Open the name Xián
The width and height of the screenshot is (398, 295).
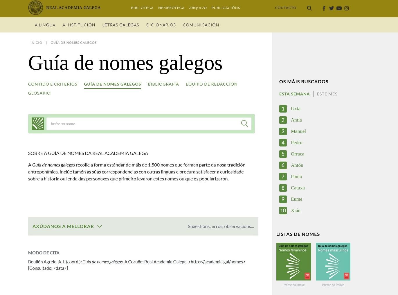(x=296, y=211)
